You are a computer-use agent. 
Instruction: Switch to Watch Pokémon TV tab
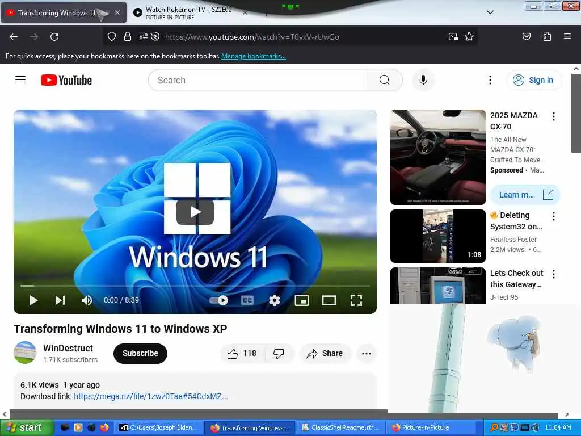click(x=188, y=13)
